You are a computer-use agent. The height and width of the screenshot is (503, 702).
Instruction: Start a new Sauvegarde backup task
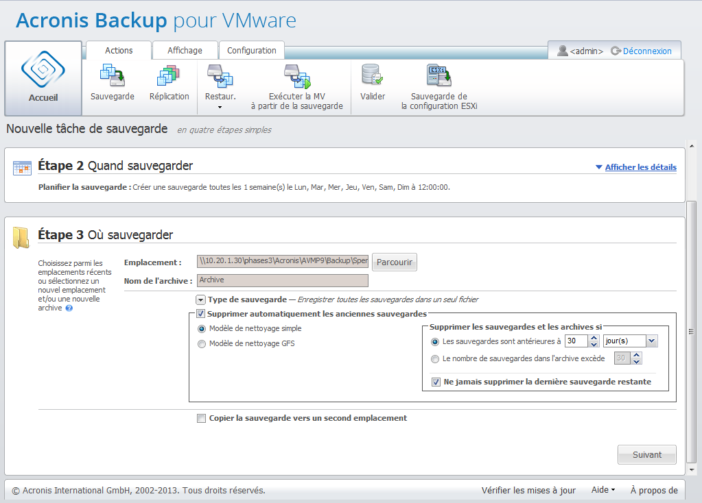pyautogui.click(x=112, y=83)
